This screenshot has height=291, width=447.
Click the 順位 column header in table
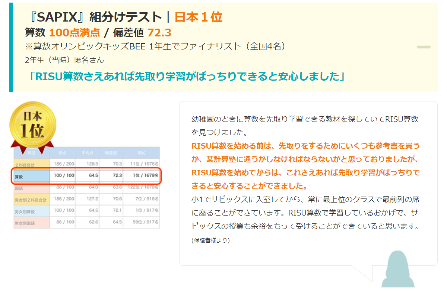pyautogui.click(x=142, y=153)
